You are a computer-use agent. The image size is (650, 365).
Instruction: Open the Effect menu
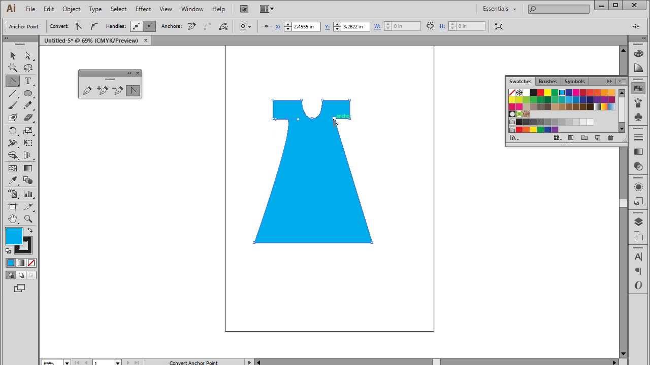[143, 9]
